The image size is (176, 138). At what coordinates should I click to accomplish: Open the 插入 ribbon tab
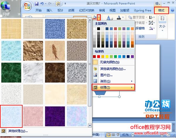(49, 10)
